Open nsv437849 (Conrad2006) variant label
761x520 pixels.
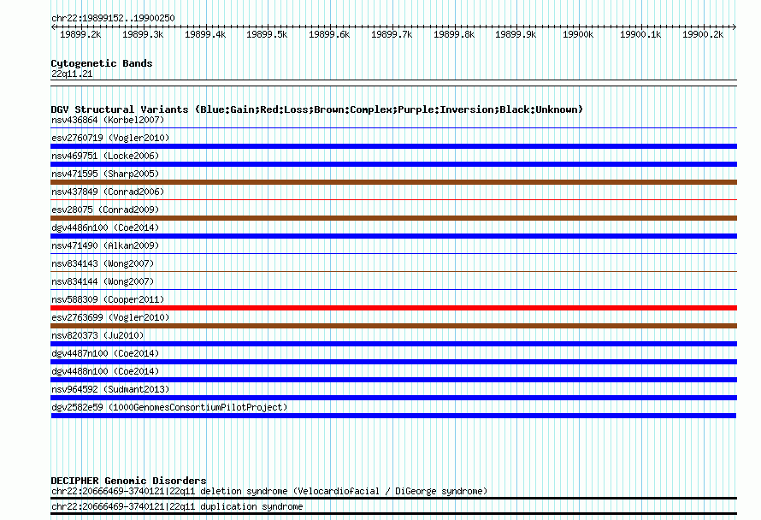[x=108, y=192]
